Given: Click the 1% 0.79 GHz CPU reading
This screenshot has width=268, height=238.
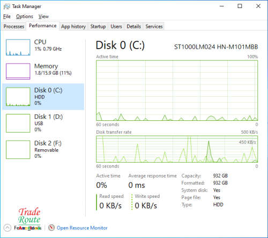Looking at the screenshot, I should [48, 49].
